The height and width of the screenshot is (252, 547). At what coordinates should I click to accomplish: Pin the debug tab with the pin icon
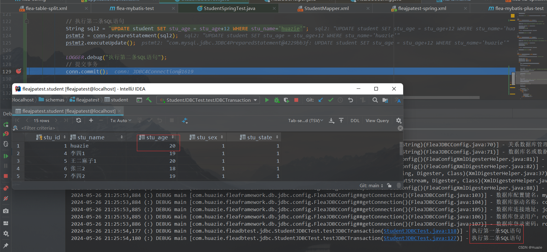6,245
